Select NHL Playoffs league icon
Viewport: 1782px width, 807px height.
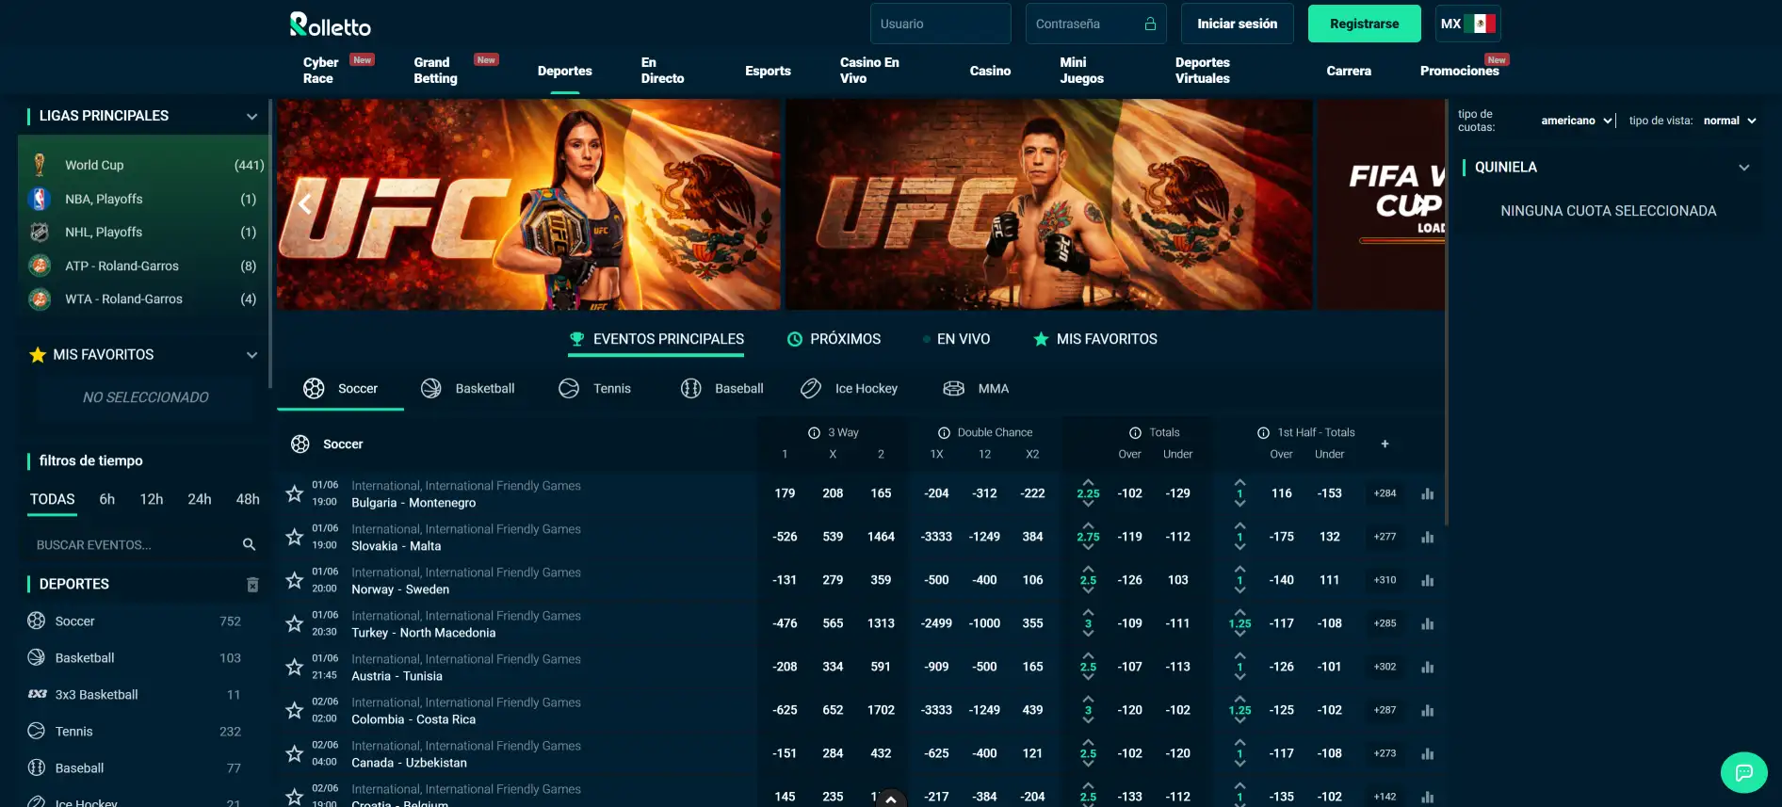pyautogui.click(x=40, y=232)
